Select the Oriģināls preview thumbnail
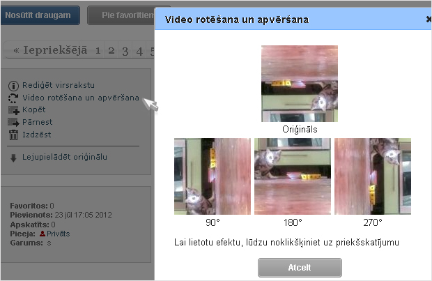The height and width of the screenshot is (281, 432). (300, 84)
